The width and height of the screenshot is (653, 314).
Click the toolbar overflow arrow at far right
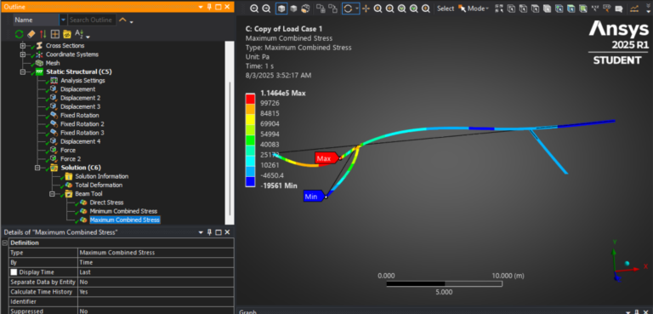point(648,9)
